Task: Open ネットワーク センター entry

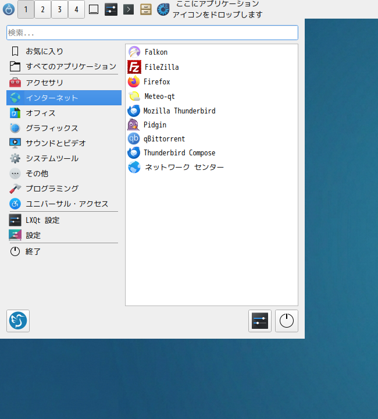Action: [212, 167]
